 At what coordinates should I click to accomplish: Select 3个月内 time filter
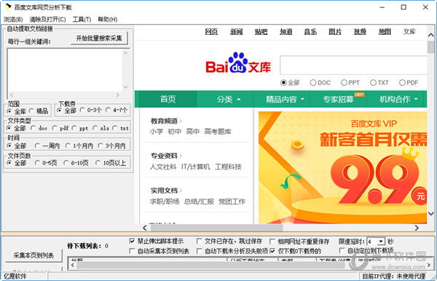coord(101,146)
